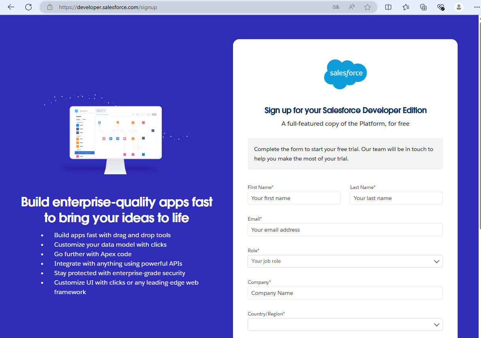Screen dimensions: 481x338
Task: View site info via the padlock icon
Action: 49,7
